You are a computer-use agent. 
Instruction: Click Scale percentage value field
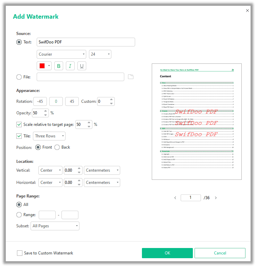pyautogui.click(x=81, y=125)
